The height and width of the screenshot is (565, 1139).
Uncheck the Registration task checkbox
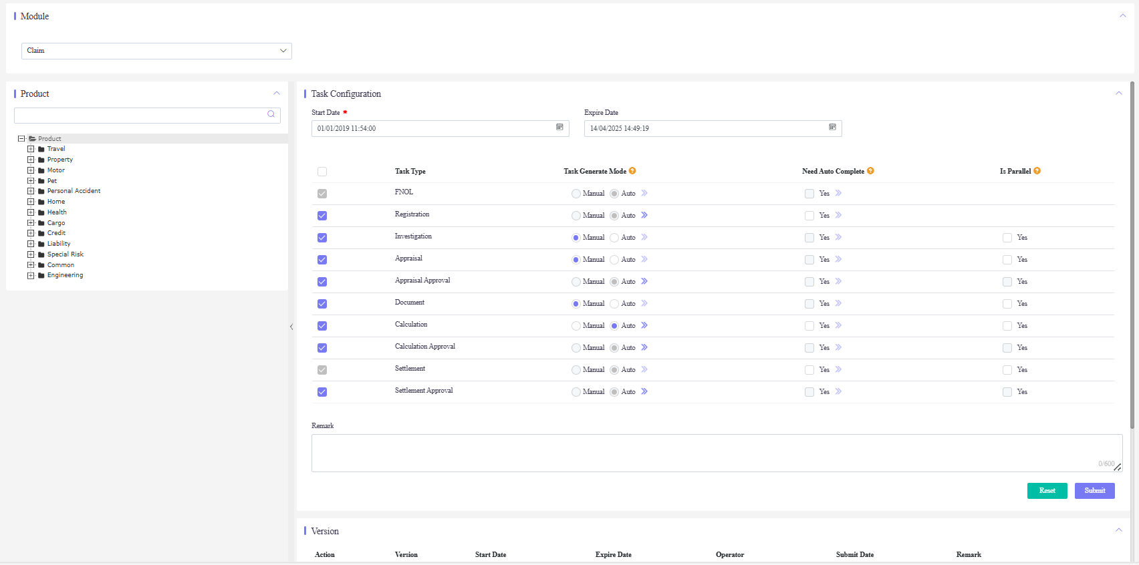tap(322, 216)
